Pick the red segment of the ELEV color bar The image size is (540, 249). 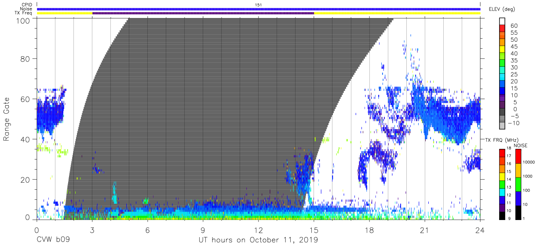coord(503,28)
